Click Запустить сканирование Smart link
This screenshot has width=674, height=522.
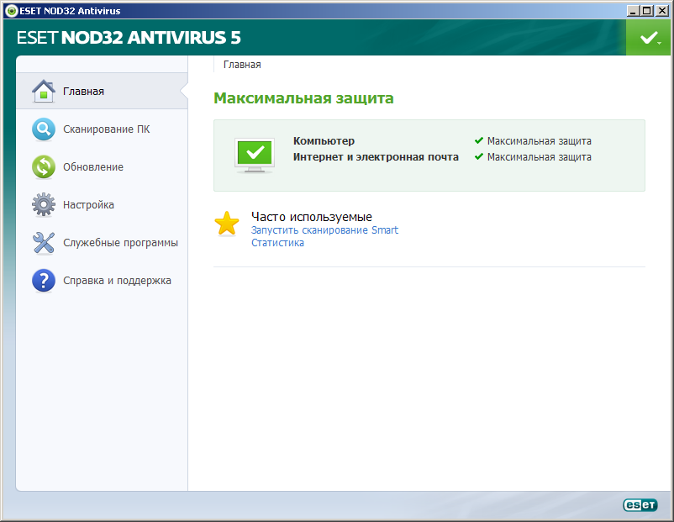pos(324,230)
